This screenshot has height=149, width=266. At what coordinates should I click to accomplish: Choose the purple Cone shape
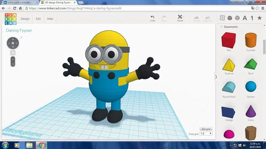pyautogui.click(x=251, y=111)
